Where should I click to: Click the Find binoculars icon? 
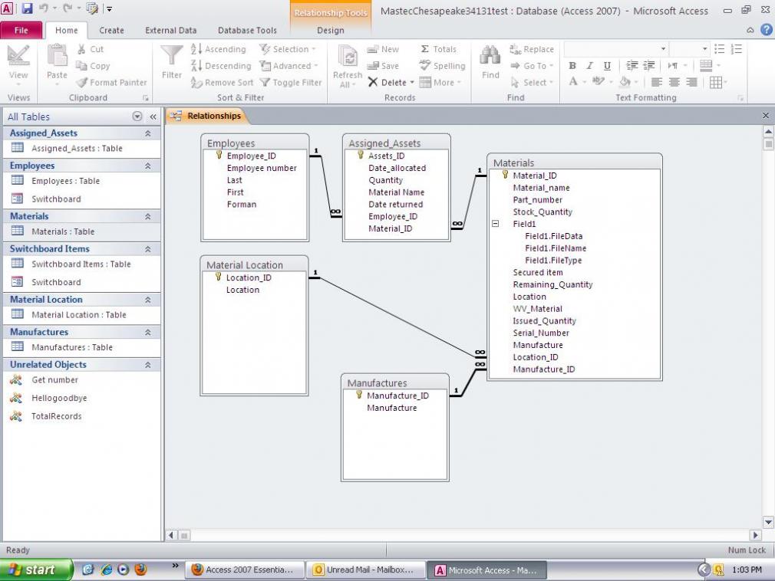click(x=490, y=56)
